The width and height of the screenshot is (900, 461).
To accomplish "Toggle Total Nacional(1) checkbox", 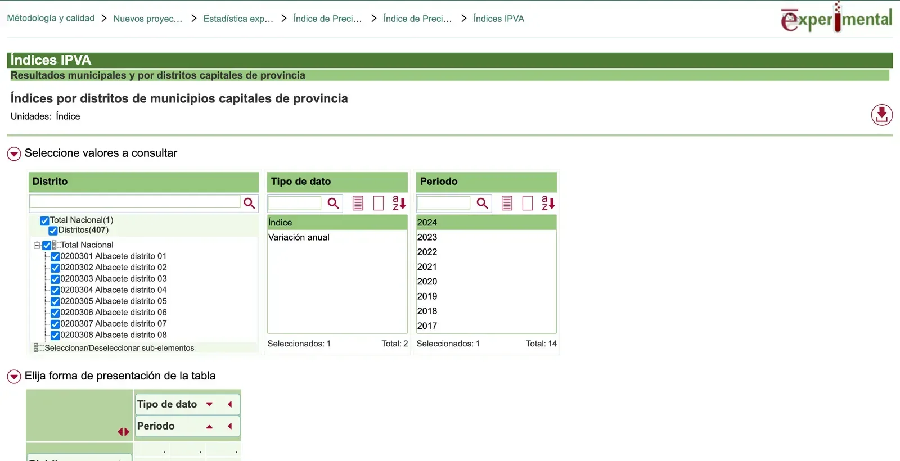I will pos(44,221).
